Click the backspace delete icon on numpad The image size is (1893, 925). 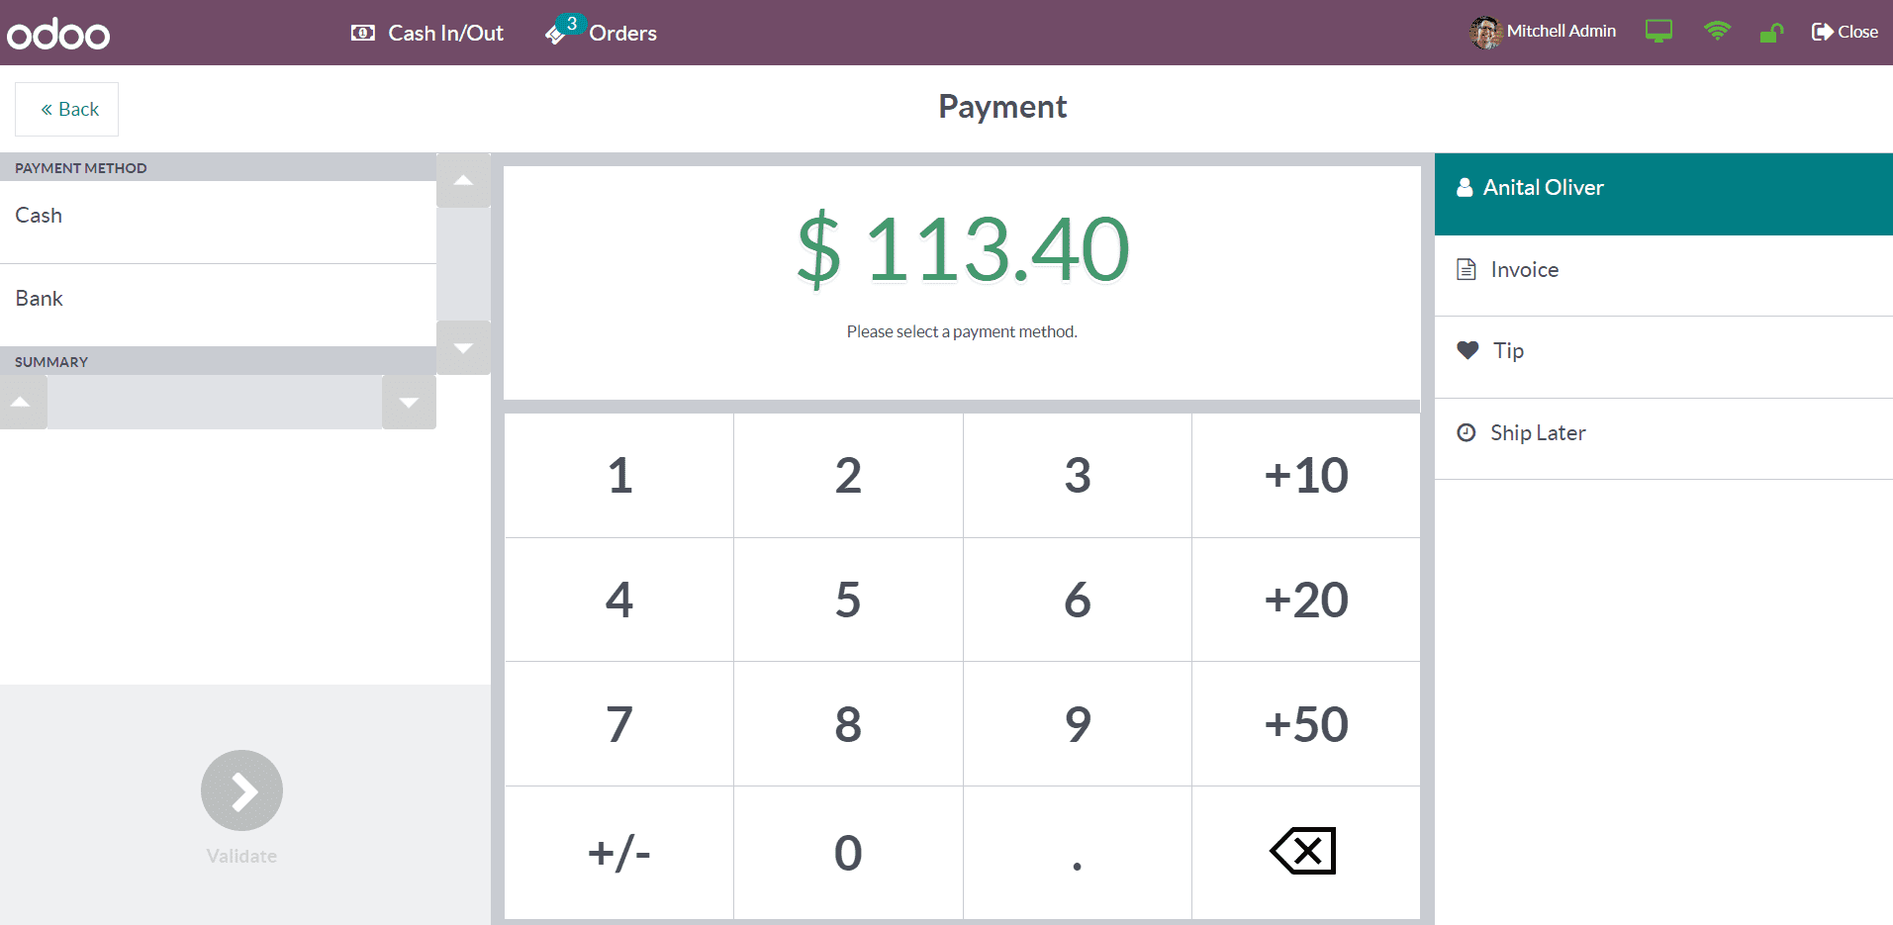pyautogui.click(x=1304, y=851)
